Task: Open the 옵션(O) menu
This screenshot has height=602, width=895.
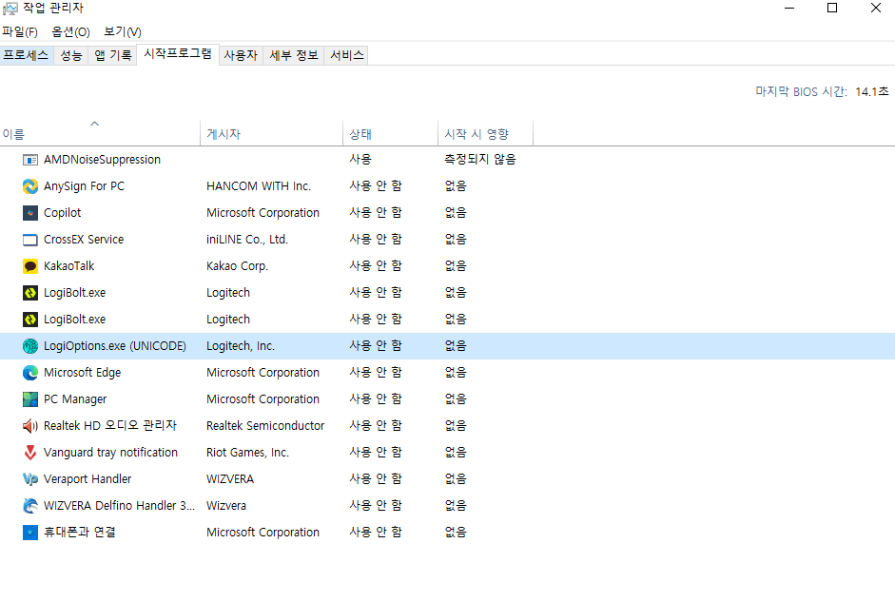Action: coord(70,32)
